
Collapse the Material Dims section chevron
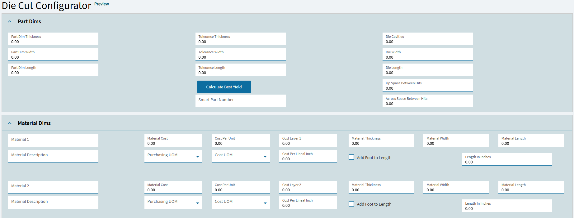coord(10,123)
